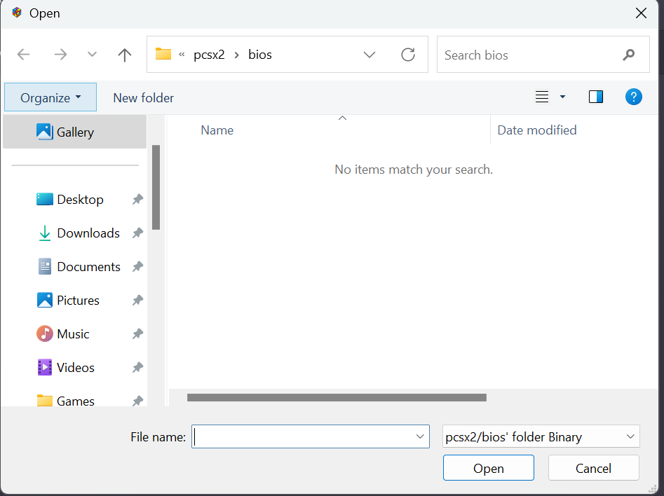Click the navigation pane vertical scrollbar
This screenshot has height=496, width=664.
click(156, 188)
